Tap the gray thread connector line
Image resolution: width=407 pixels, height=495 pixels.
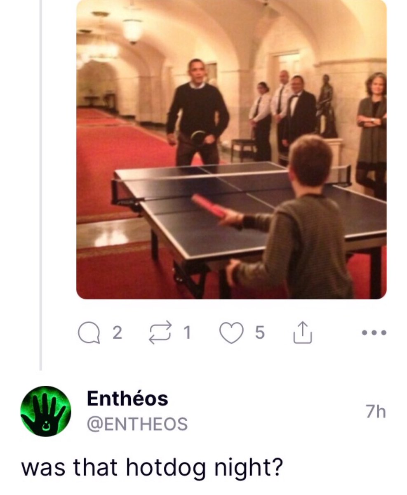[40, 185]
